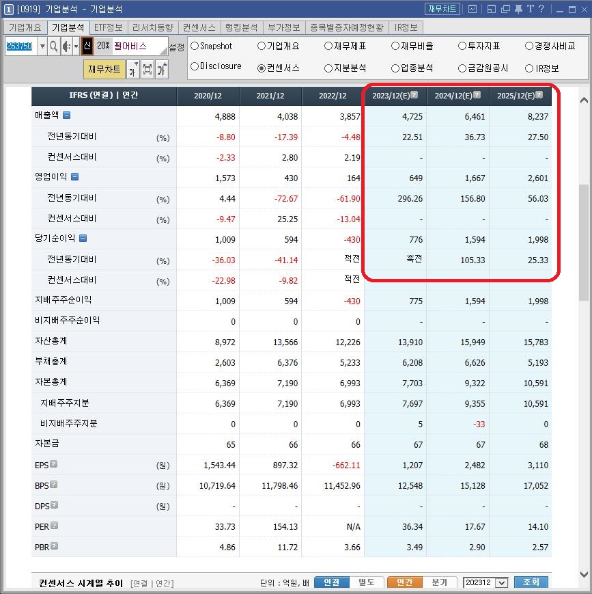Image resolution: width=592 pixels, height=594 pixels.
Task: Select the 기업개요 radio button
Action: point(261,46)
